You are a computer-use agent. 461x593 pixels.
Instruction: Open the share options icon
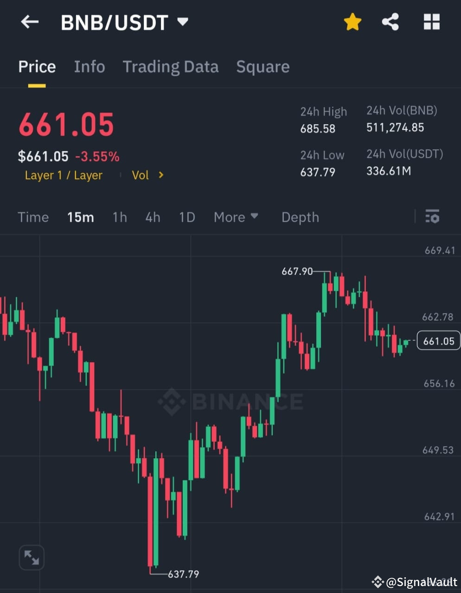tap(391, 22)
